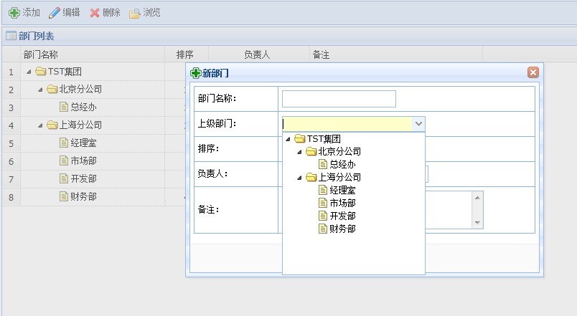This screenshot has height=316, width=577.
Task: Select grid row named 财务部
Action: pos(83,196)
